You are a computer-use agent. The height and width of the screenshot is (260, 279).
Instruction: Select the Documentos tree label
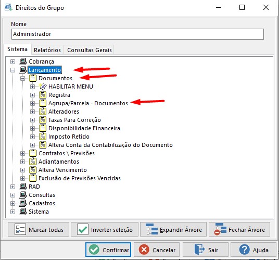coord(55,78)
